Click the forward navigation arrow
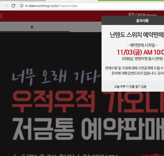Image resolution: width=164 pixels, height=156 pixels. click(6, 6)
